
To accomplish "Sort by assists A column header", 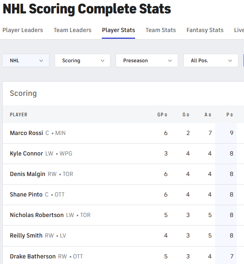I will (x=208, y=115).
